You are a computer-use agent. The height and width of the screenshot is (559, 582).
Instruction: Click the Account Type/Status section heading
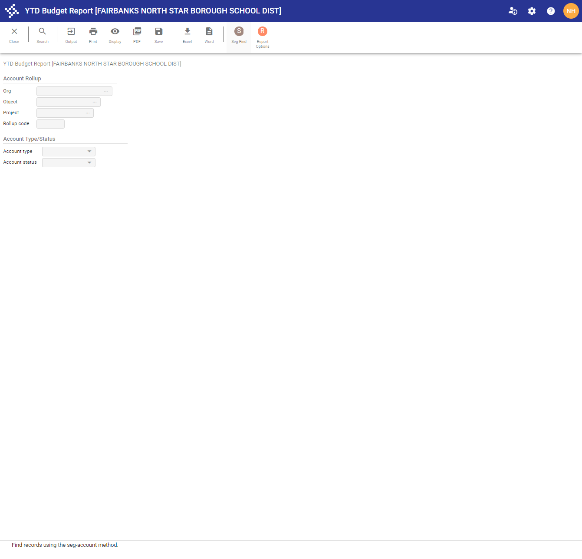[30, 139]
